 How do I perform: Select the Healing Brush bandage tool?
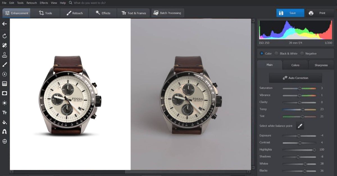4,45
